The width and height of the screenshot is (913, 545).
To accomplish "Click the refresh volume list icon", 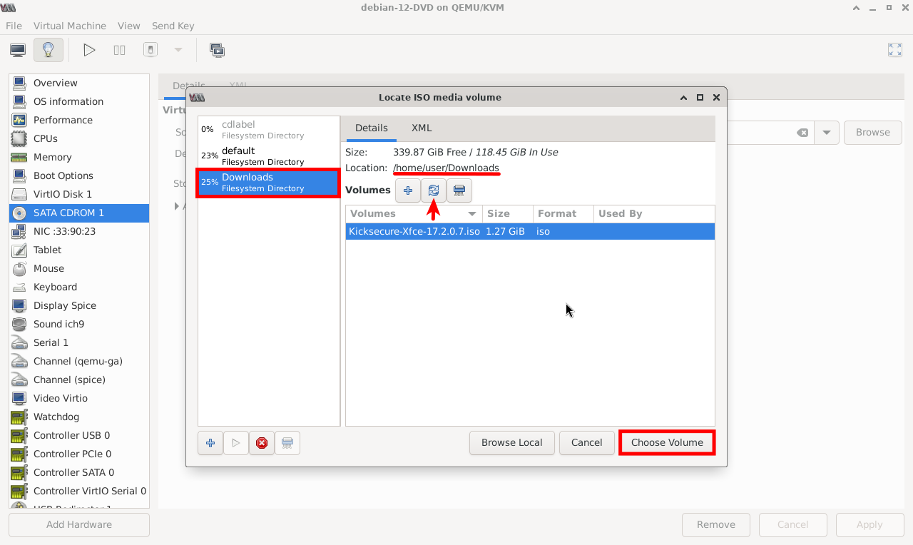I will (x=433, y=190).
